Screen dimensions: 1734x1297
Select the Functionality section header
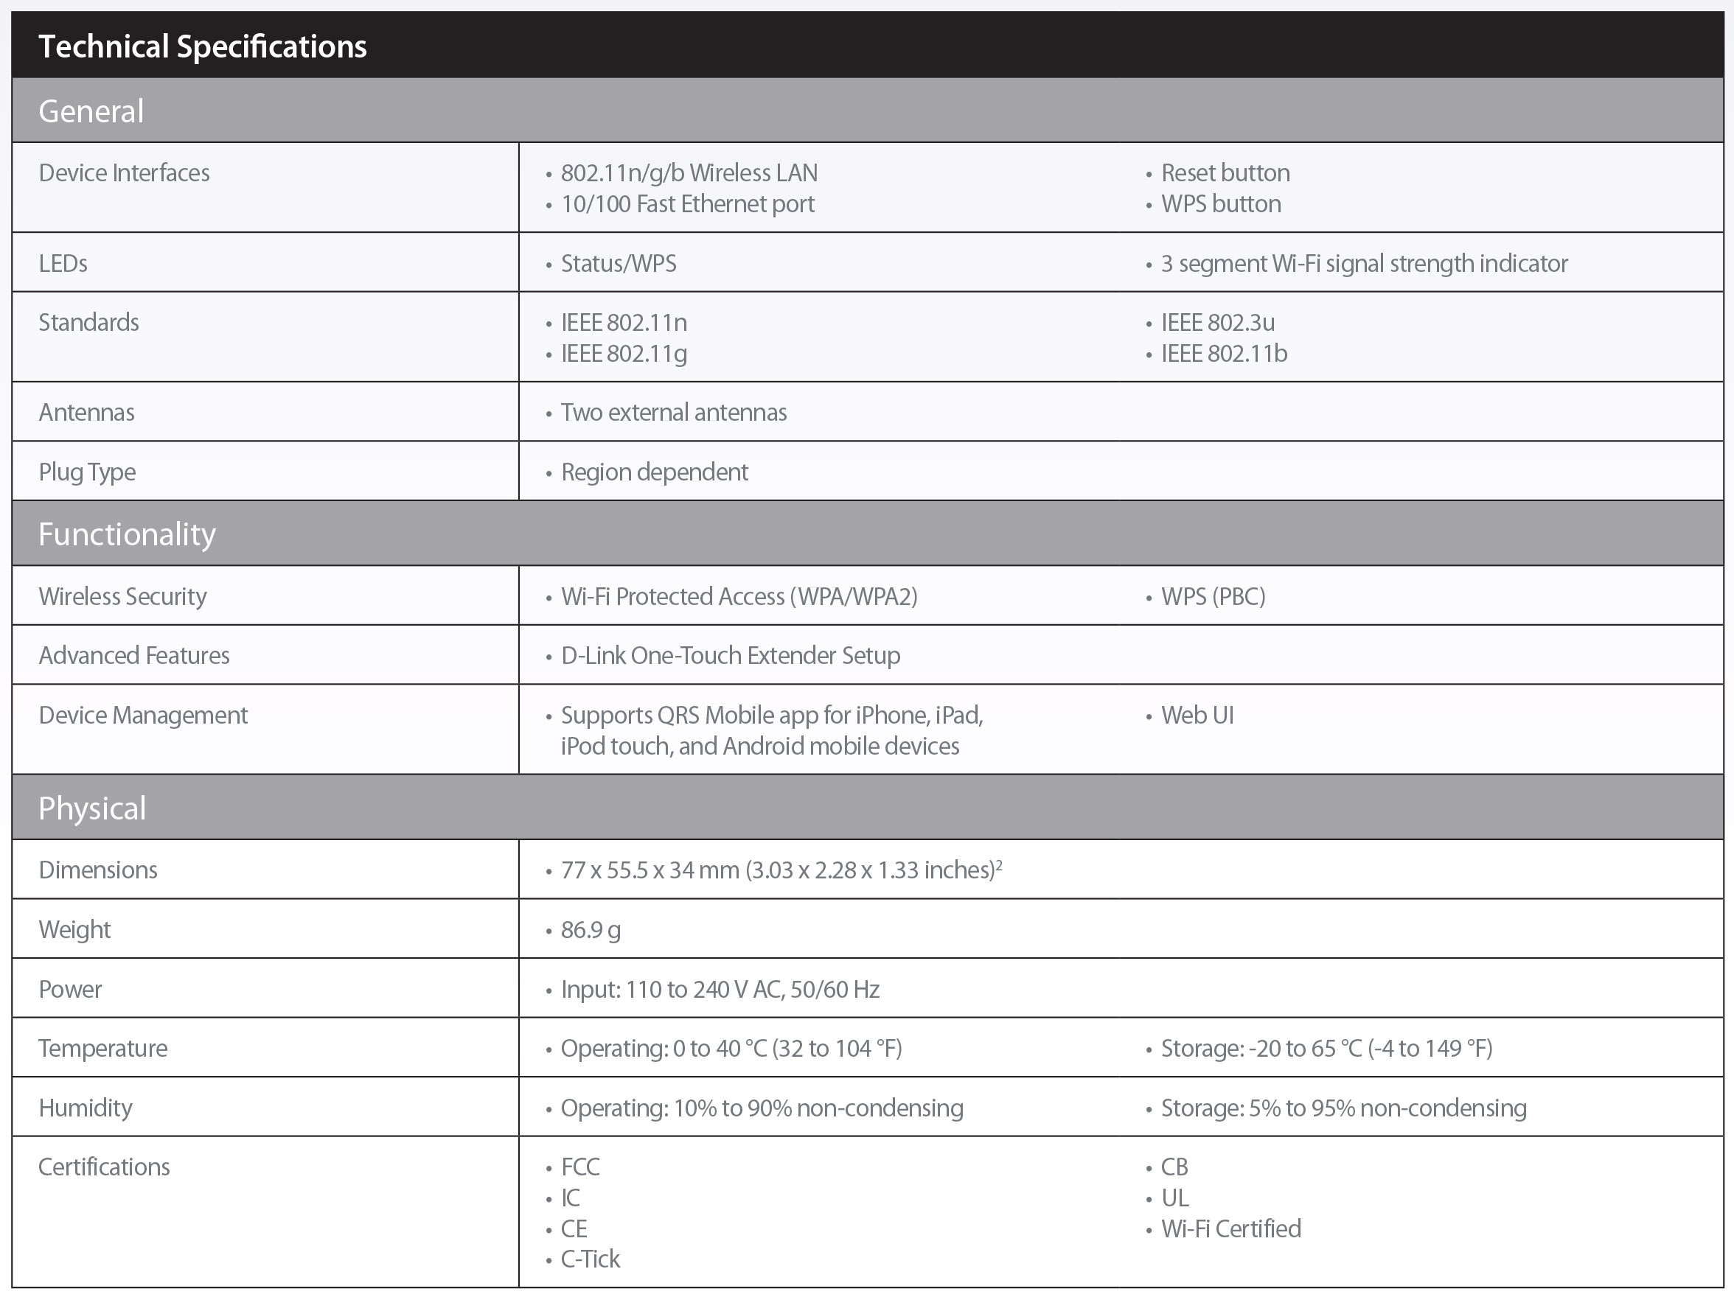pos(126,534)
